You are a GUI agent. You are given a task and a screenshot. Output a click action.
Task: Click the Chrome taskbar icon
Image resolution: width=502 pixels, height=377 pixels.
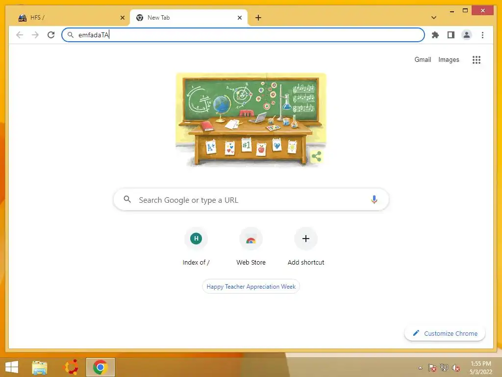click(100, 367)
